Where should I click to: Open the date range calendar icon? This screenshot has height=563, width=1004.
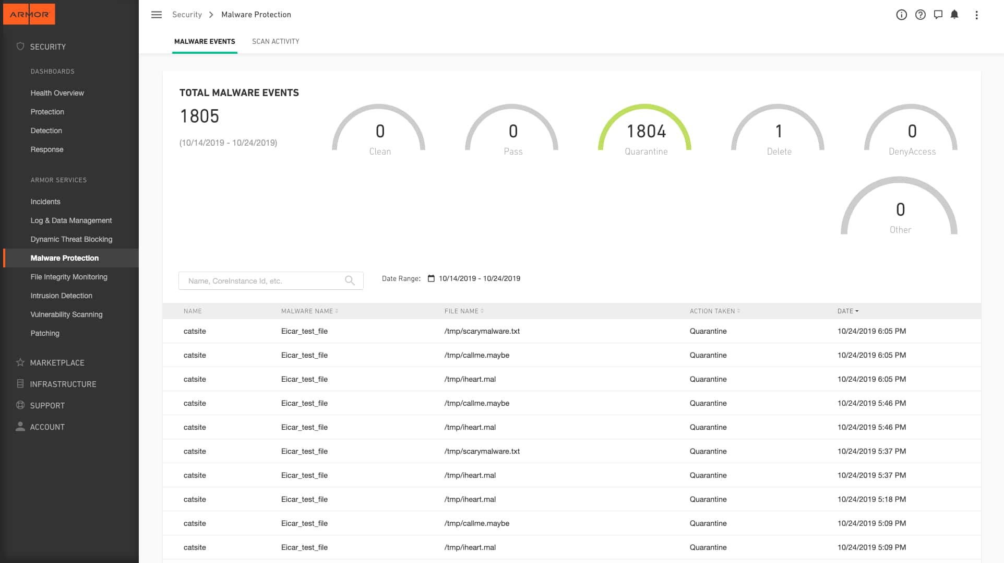pyautogui.click(x=431, y=278)
